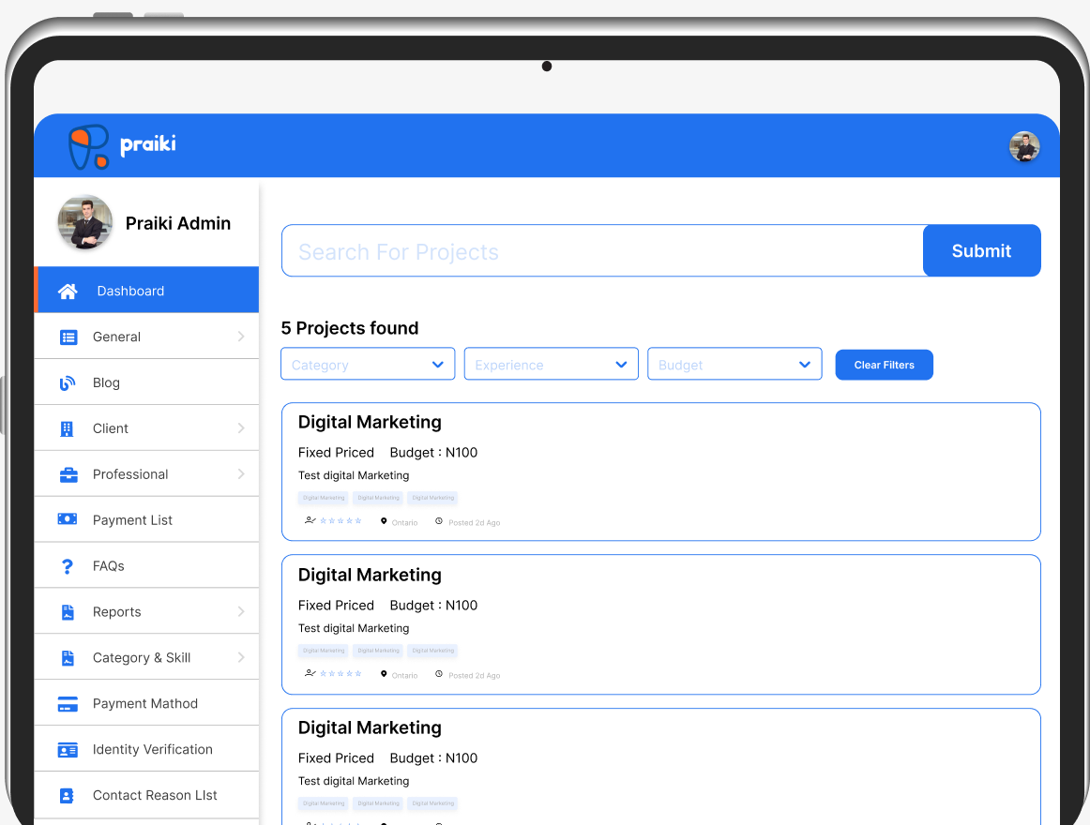Click the General list icon
Image resolution: width=1090 pixels, height=825 pixels.
tap(68, 337)
